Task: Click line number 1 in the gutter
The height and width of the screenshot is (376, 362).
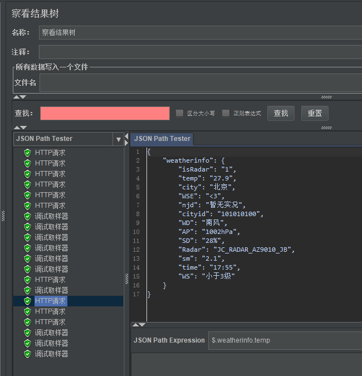Action: tap(138, 152)
